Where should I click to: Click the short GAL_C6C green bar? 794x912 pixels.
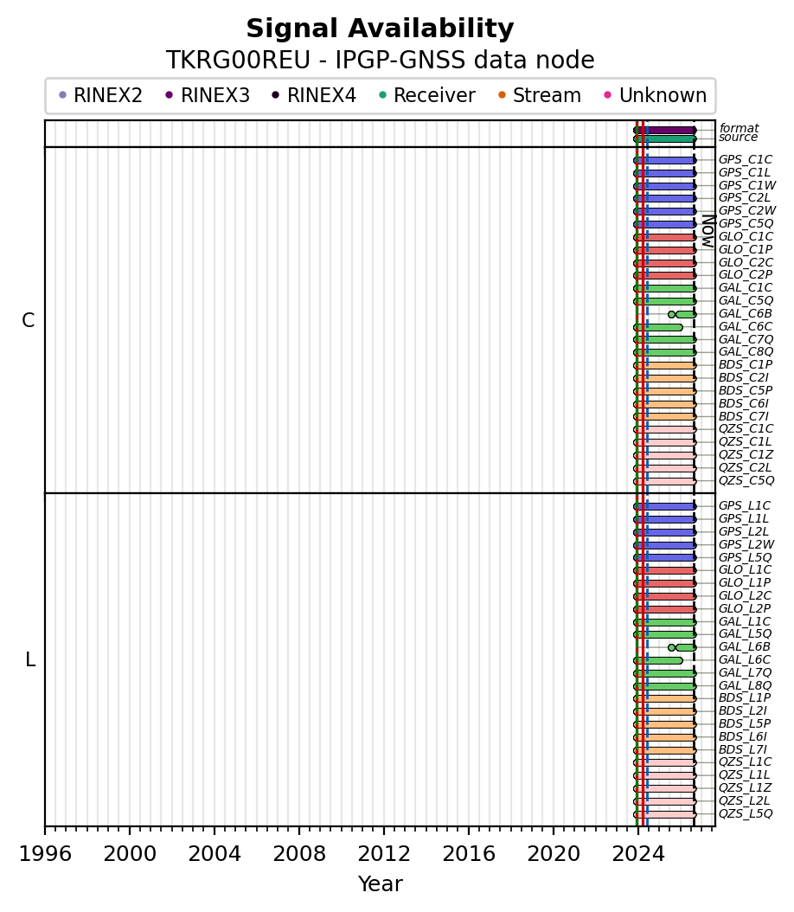click(658, 327)
